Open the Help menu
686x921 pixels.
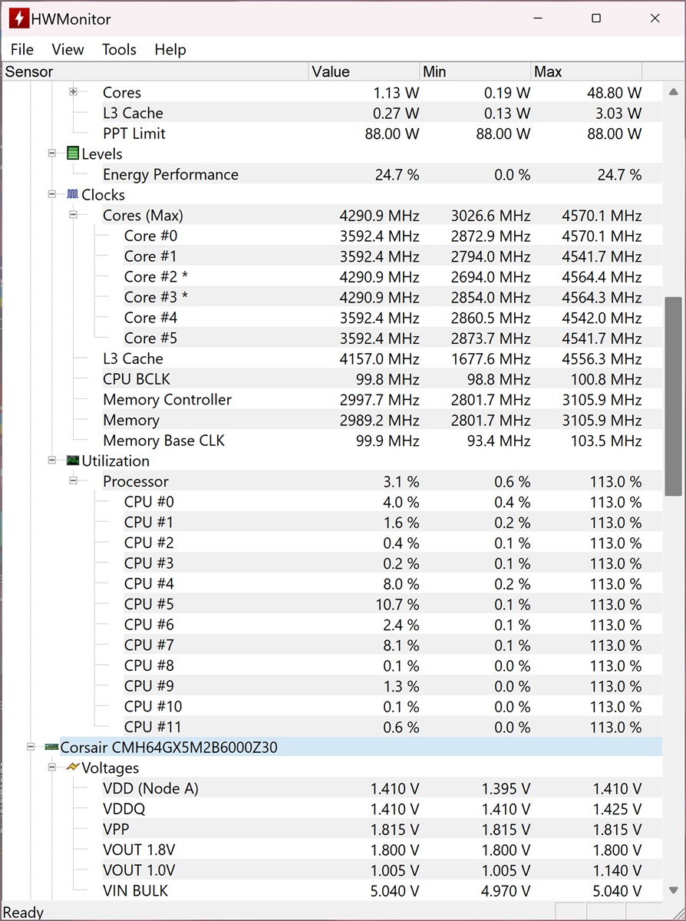coord(170,49)
